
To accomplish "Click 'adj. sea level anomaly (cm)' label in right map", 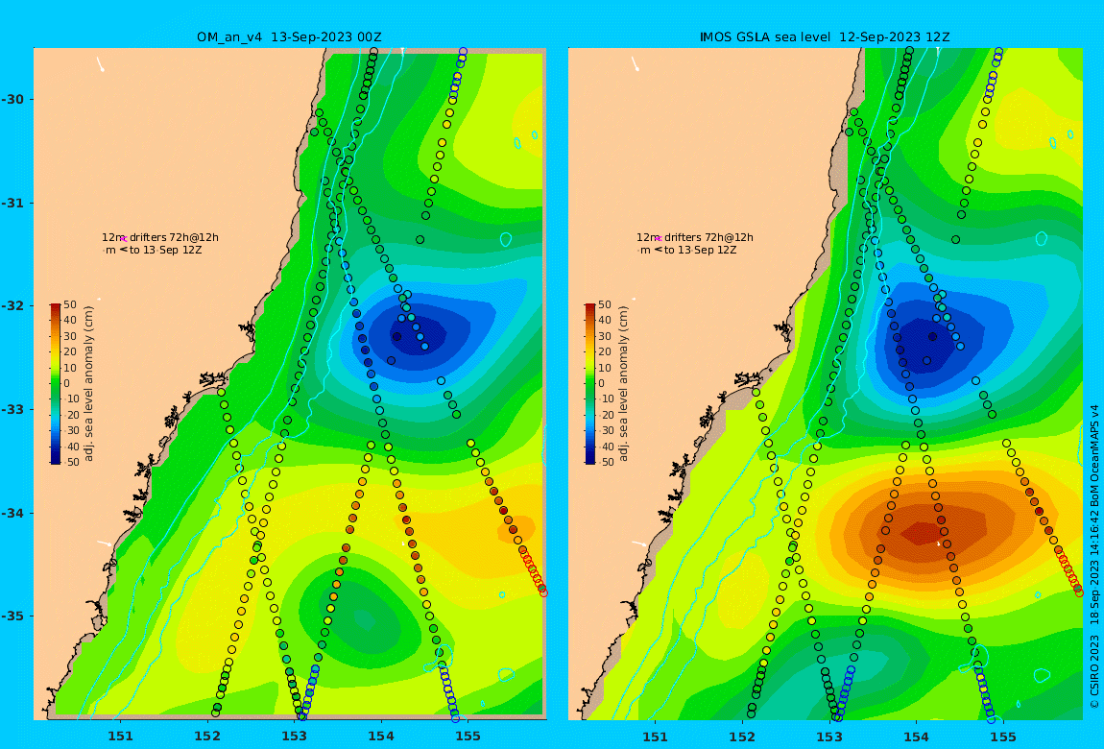I will pyautogui.click(x=624, y=384).
